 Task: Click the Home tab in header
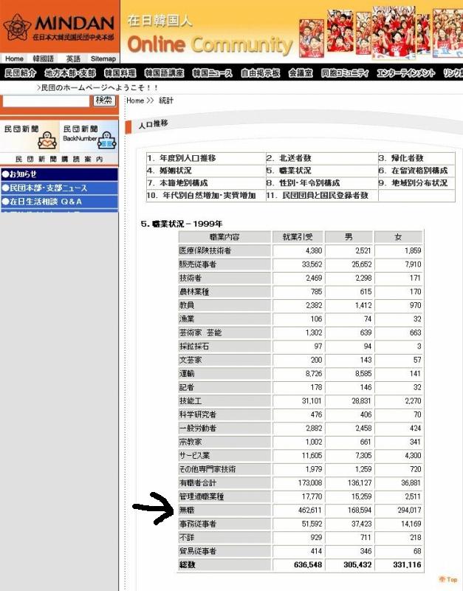(14, 58)
